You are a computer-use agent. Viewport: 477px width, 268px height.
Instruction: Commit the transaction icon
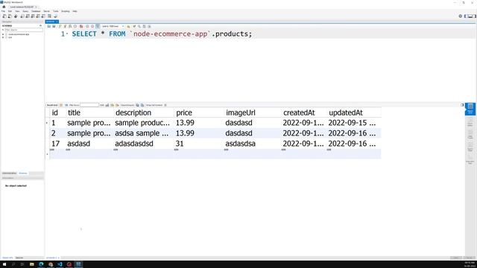(x=87, y=27)
